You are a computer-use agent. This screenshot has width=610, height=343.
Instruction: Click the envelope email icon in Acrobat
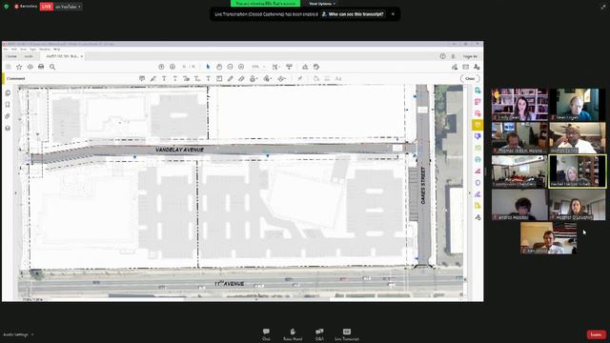click(x=466, y=67)
